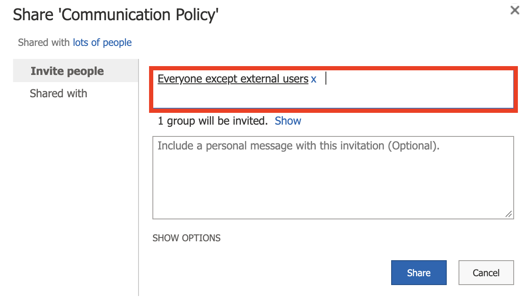Click into the personal message box
Screen dimensions: 528x304
(x=333, y=178)
